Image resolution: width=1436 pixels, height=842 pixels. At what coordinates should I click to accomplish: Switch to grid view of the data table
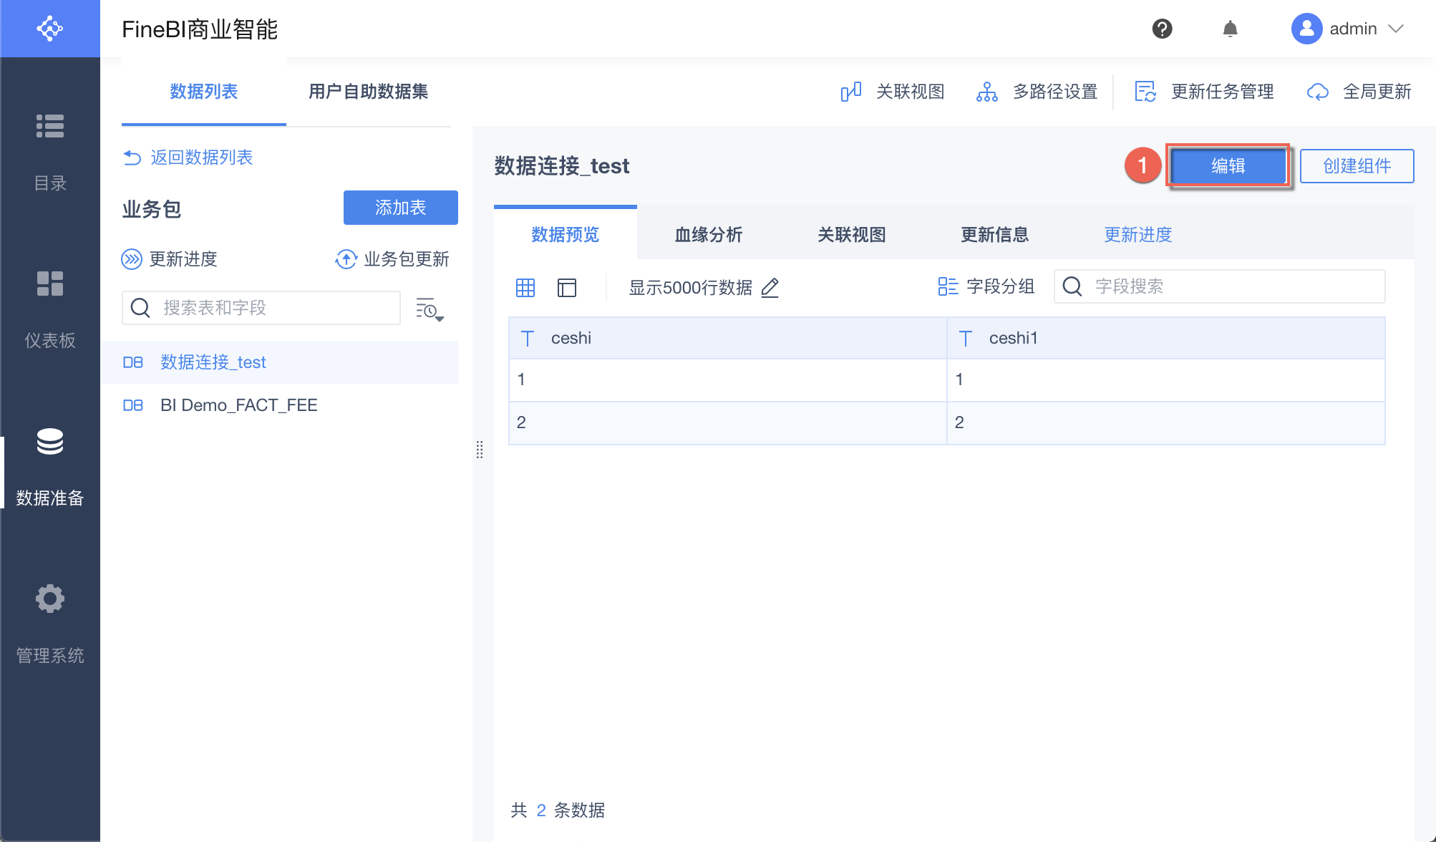(525, 288)
